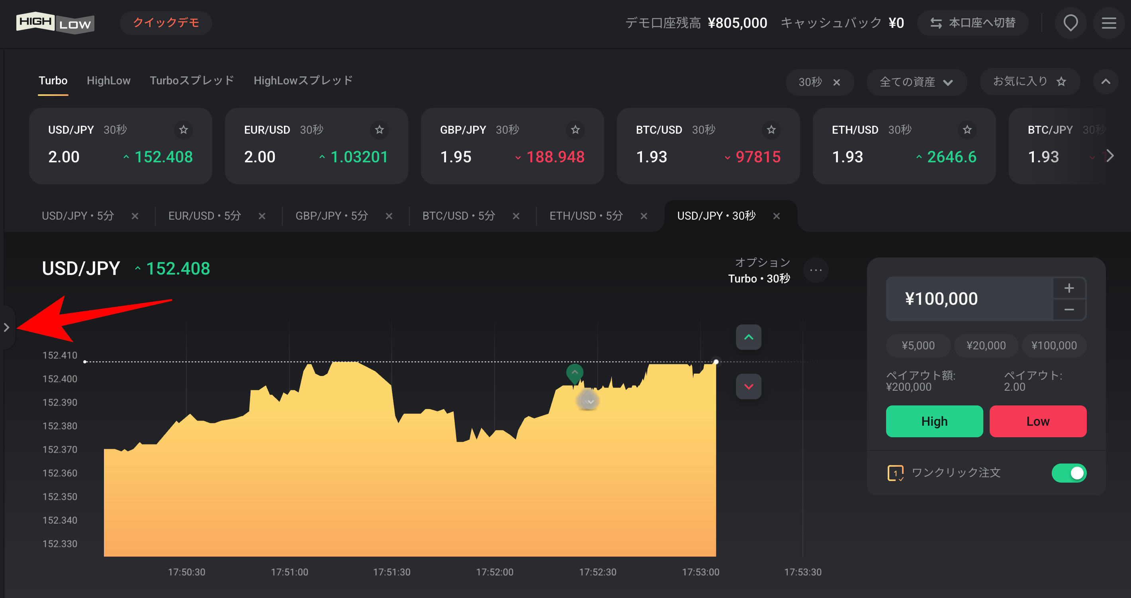Switch to the Turboスプレッド tab
The image size is (1131, 598).
click(x=192, y=81)
